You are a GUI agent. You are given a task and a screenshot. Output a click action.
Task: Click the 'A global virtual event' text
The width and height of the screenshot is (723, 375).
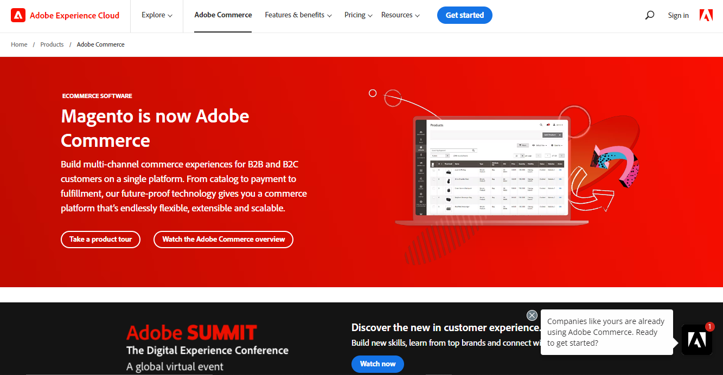[175, 367]
